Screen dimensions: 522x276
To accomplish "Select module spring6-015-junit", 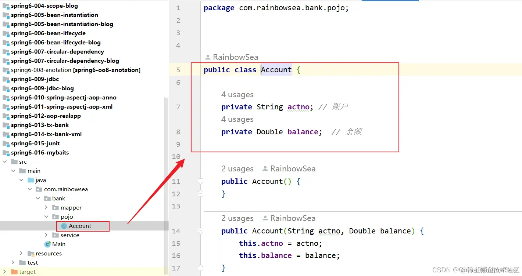I will [x=35, y=144].
